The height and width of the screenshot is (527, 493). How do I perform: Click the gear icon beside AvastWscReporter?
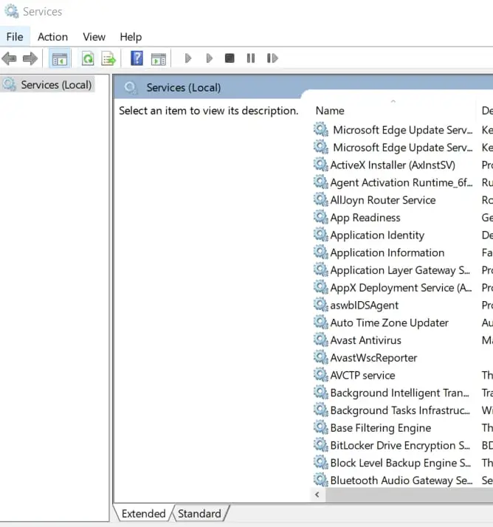pyautogui.click(x=320, y=357)
